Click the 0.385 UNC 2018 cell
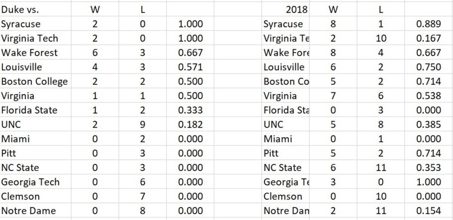 pyautogui.click(x=428, y=125)
